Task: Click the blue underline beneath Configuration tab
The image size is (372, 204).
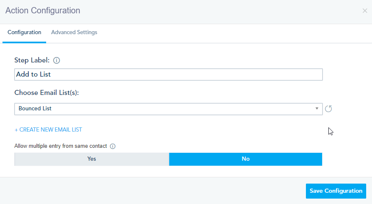Action: coord(24,42)
